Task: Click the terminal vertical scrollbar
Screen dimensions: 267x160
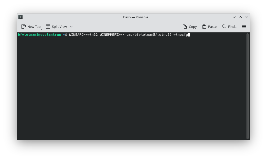Action: coord(248,86)
